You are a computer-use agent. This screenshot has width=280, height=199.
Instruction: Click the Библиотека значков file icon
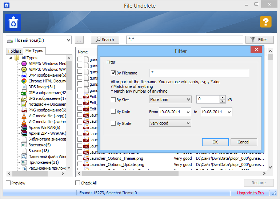click(24, 139)
